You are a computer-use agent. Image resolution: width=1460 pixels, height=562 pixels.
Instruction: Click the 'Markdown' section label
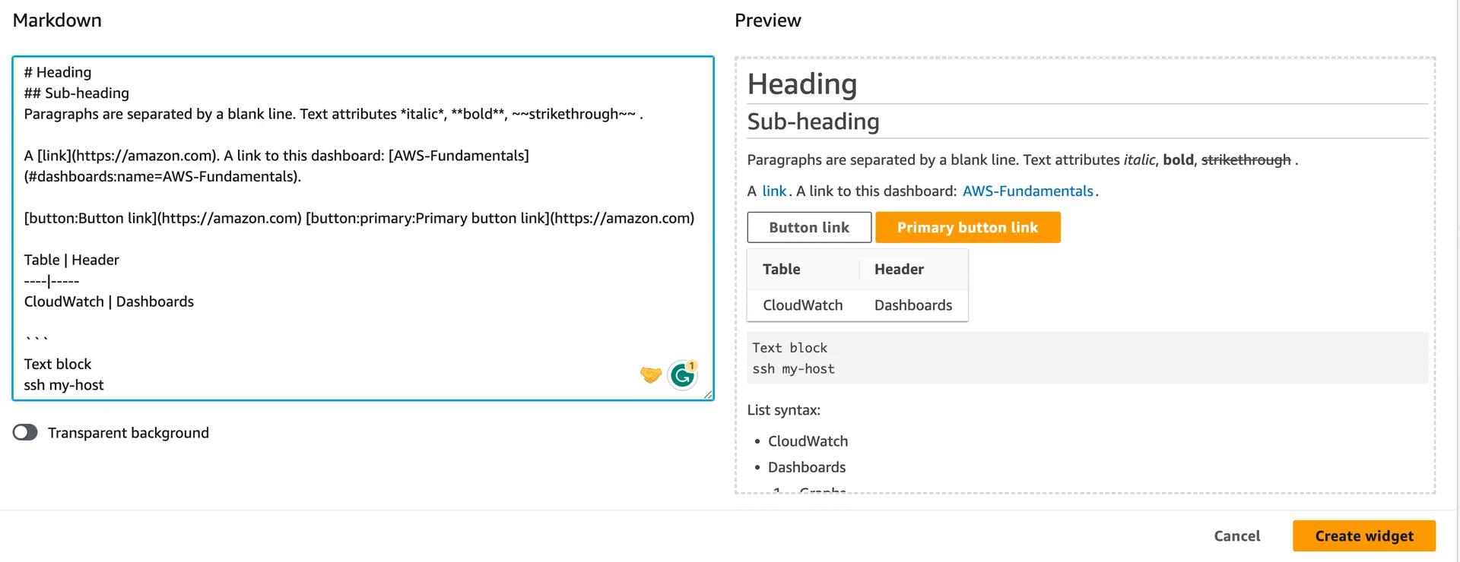[x=57, y=21]
